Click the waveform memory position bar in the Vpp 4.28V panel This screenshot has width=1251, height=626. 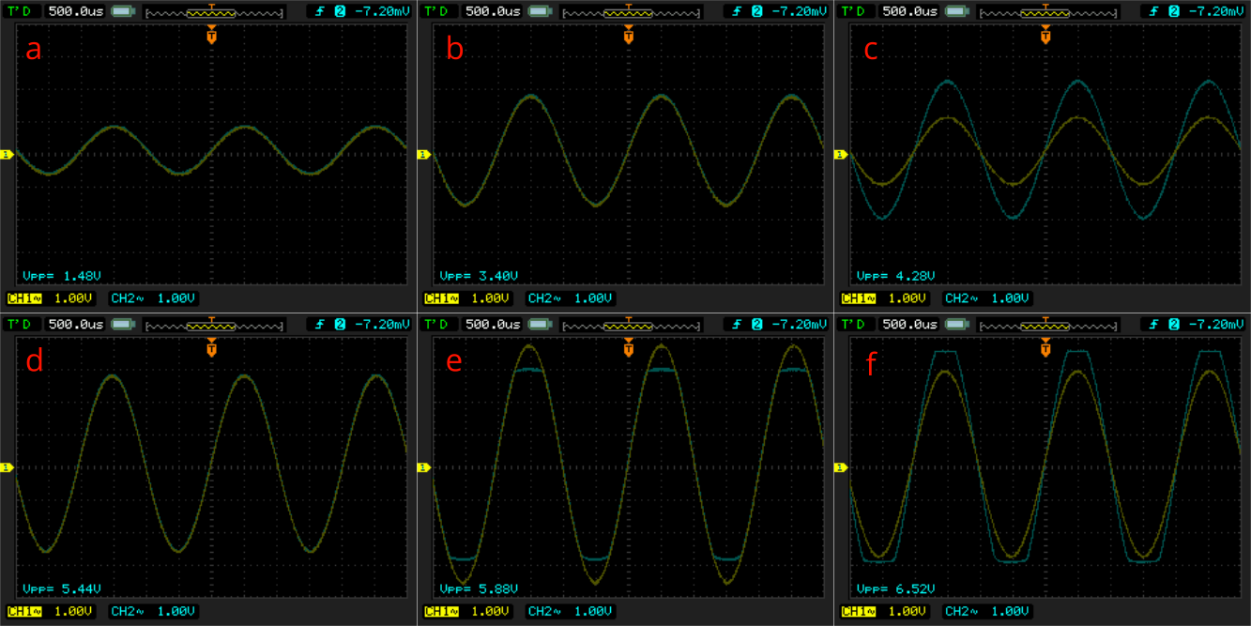[x=1047, y=11]
